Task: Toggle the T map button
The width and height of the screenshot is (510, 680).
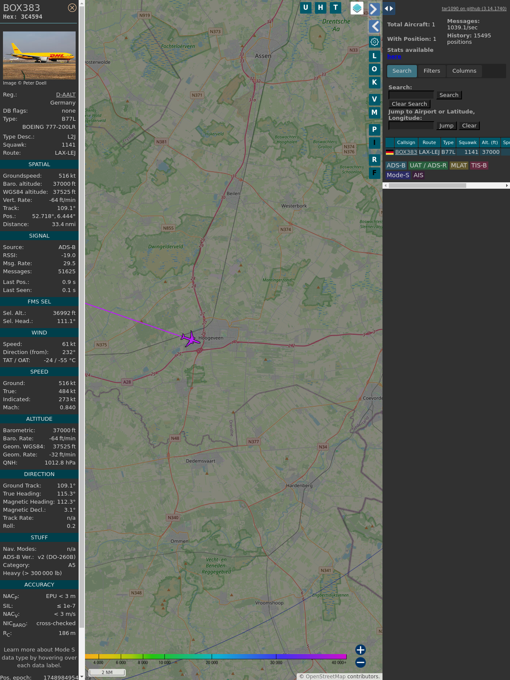Action: (336, 8)
